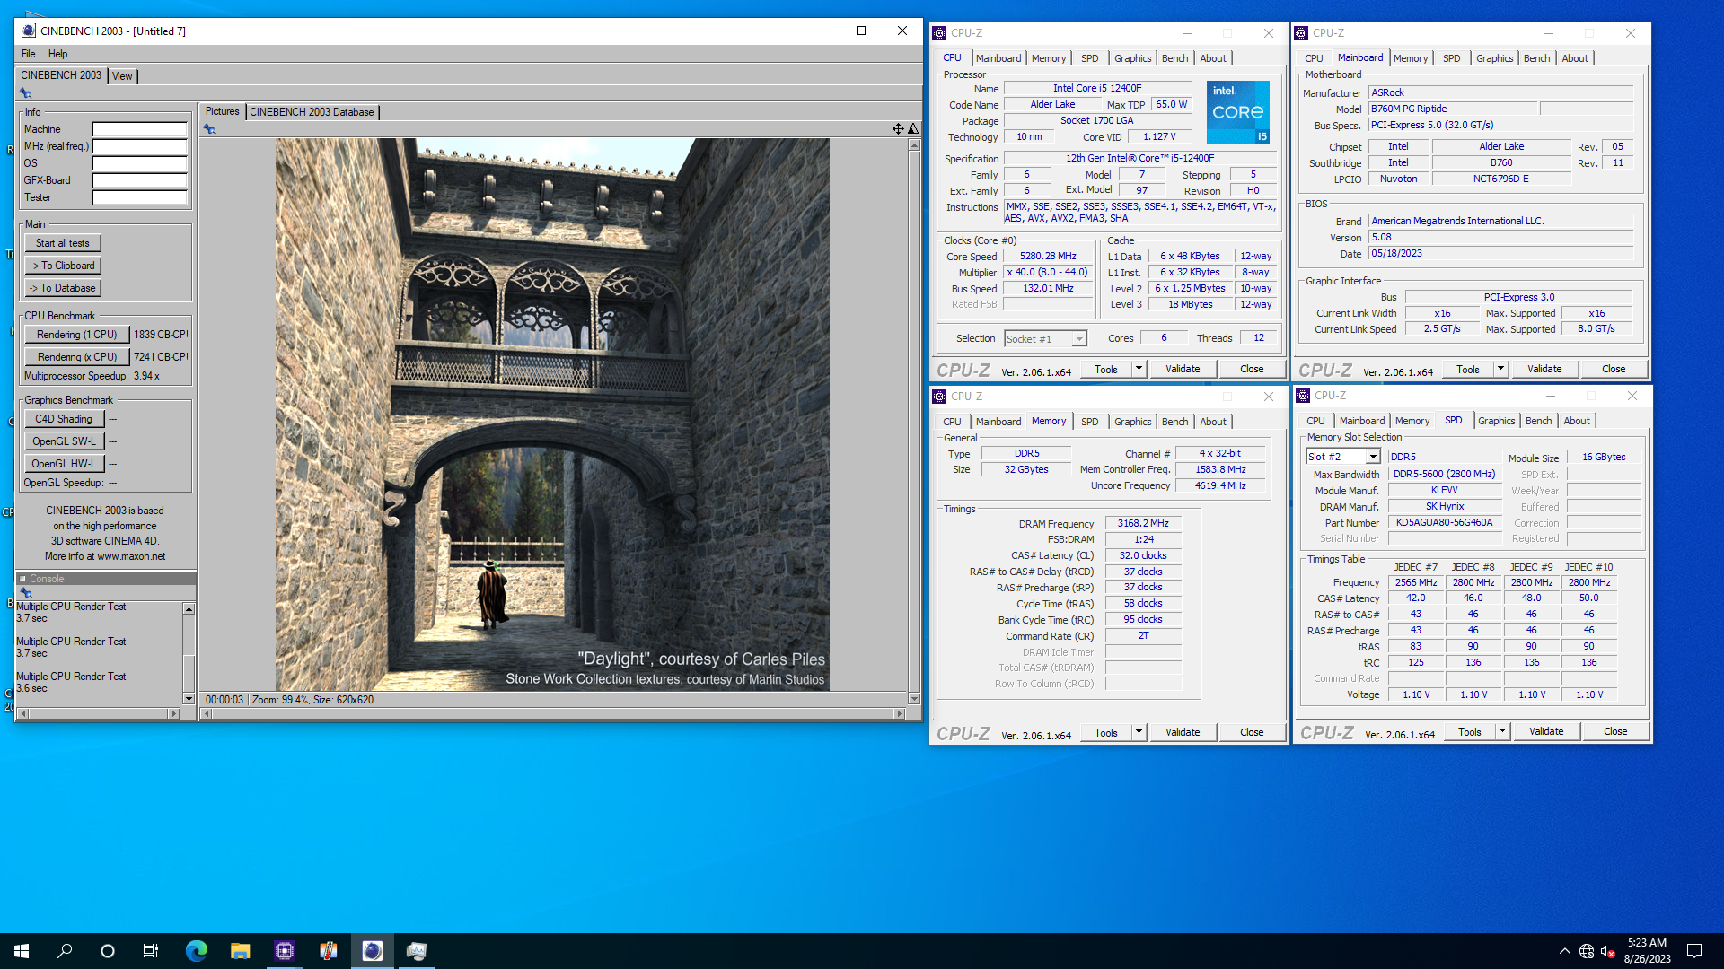Click the 5280.28 MHz Core Speed value
Viewport: 1724px width, 969px height.
[x=1048, y=256]
